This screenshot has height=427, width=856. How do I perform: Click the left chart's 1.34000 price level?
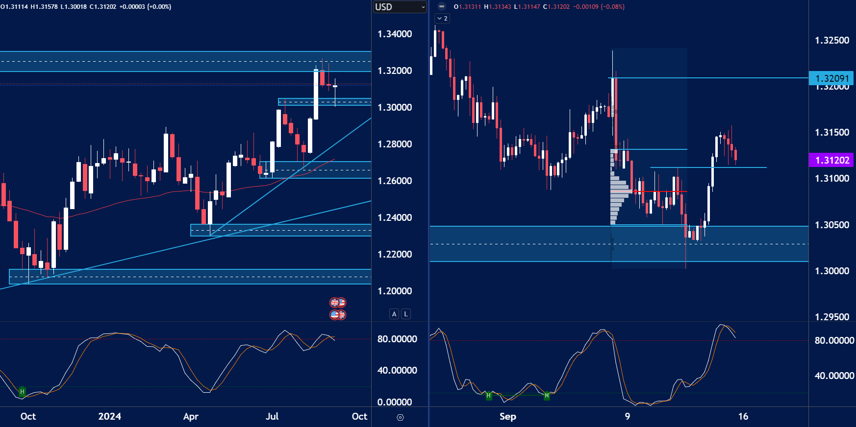tap(395, 34)
